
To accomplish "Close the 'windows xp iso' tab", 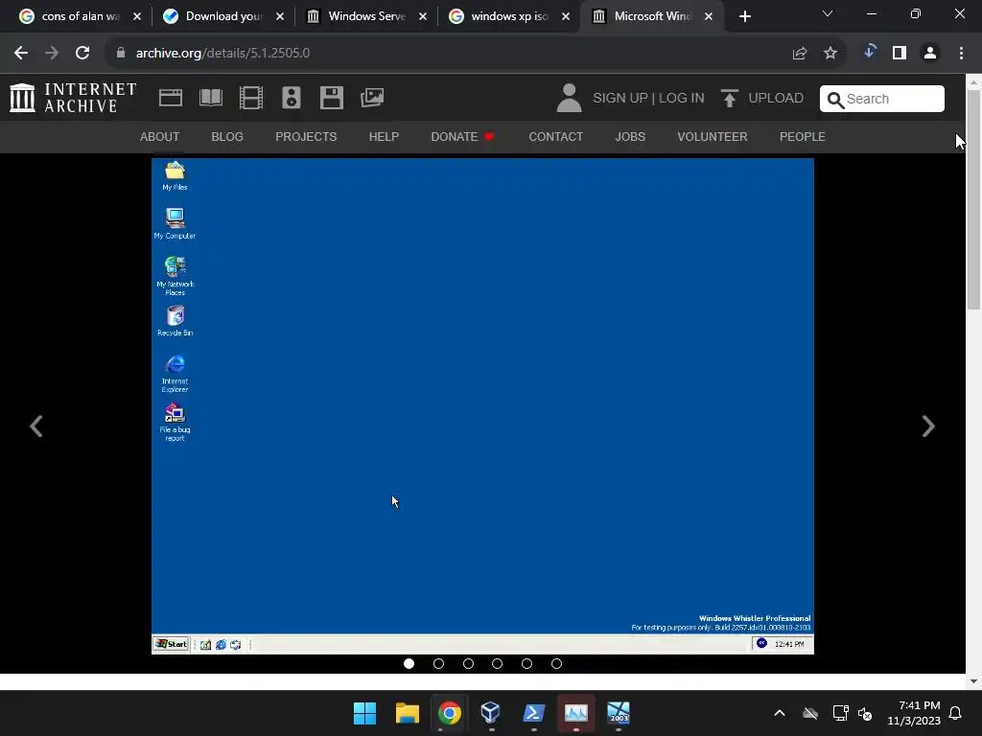I will 566,17.
